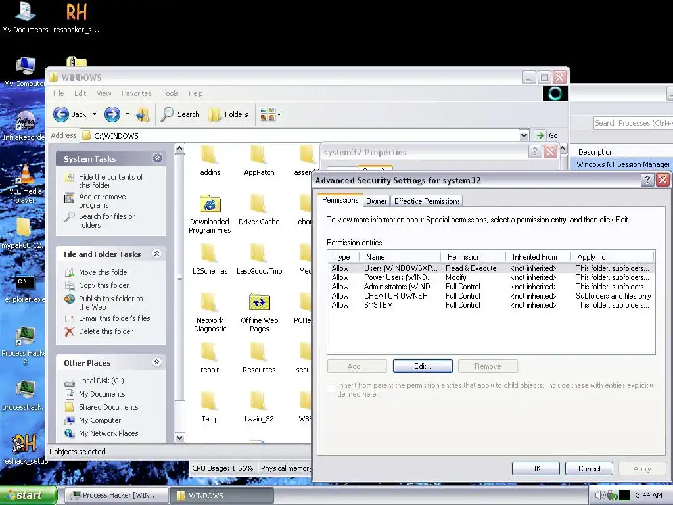673x505 pixels.
Task: Click the volume icon in system tray
Action: click(x=599, y=496)
